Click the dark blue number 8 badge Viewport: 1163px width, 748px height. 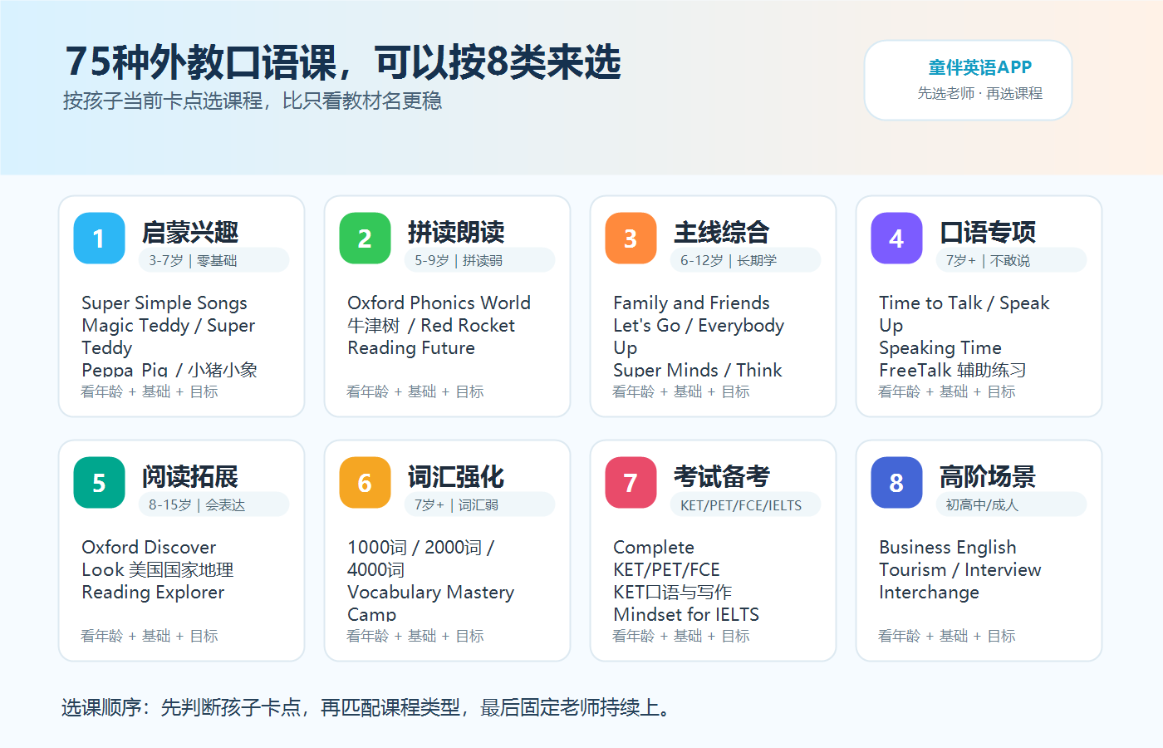pos(896,483)
